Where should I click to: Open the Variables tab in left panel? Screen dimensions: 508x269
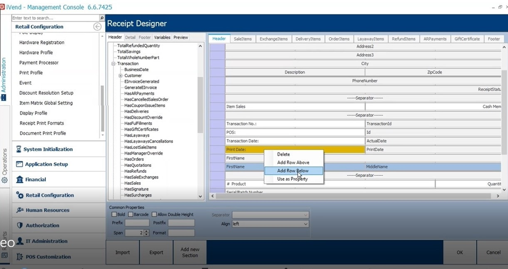pos(162,37)
